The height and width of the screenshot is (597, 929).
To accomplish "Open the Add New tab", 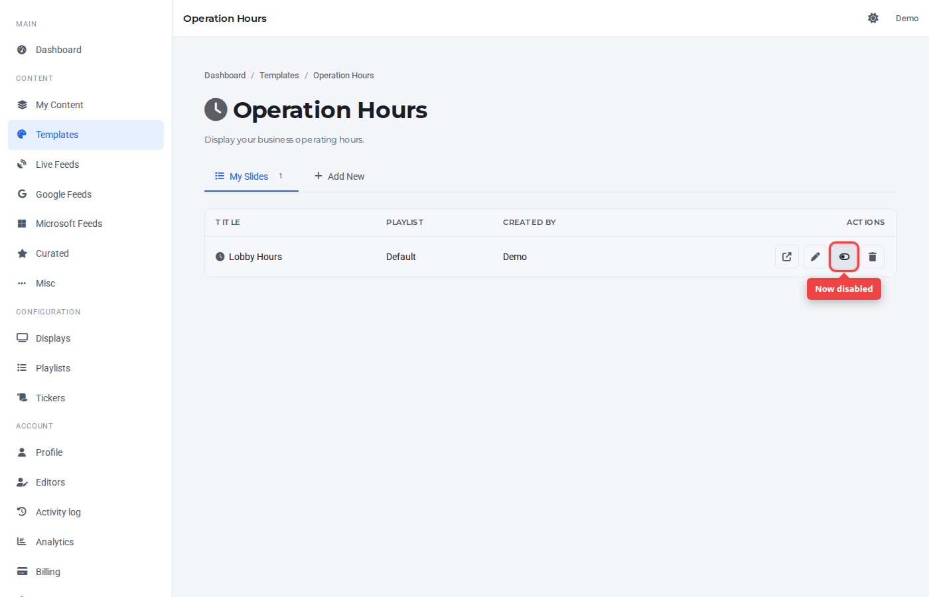I will click(x=339, y=176).
